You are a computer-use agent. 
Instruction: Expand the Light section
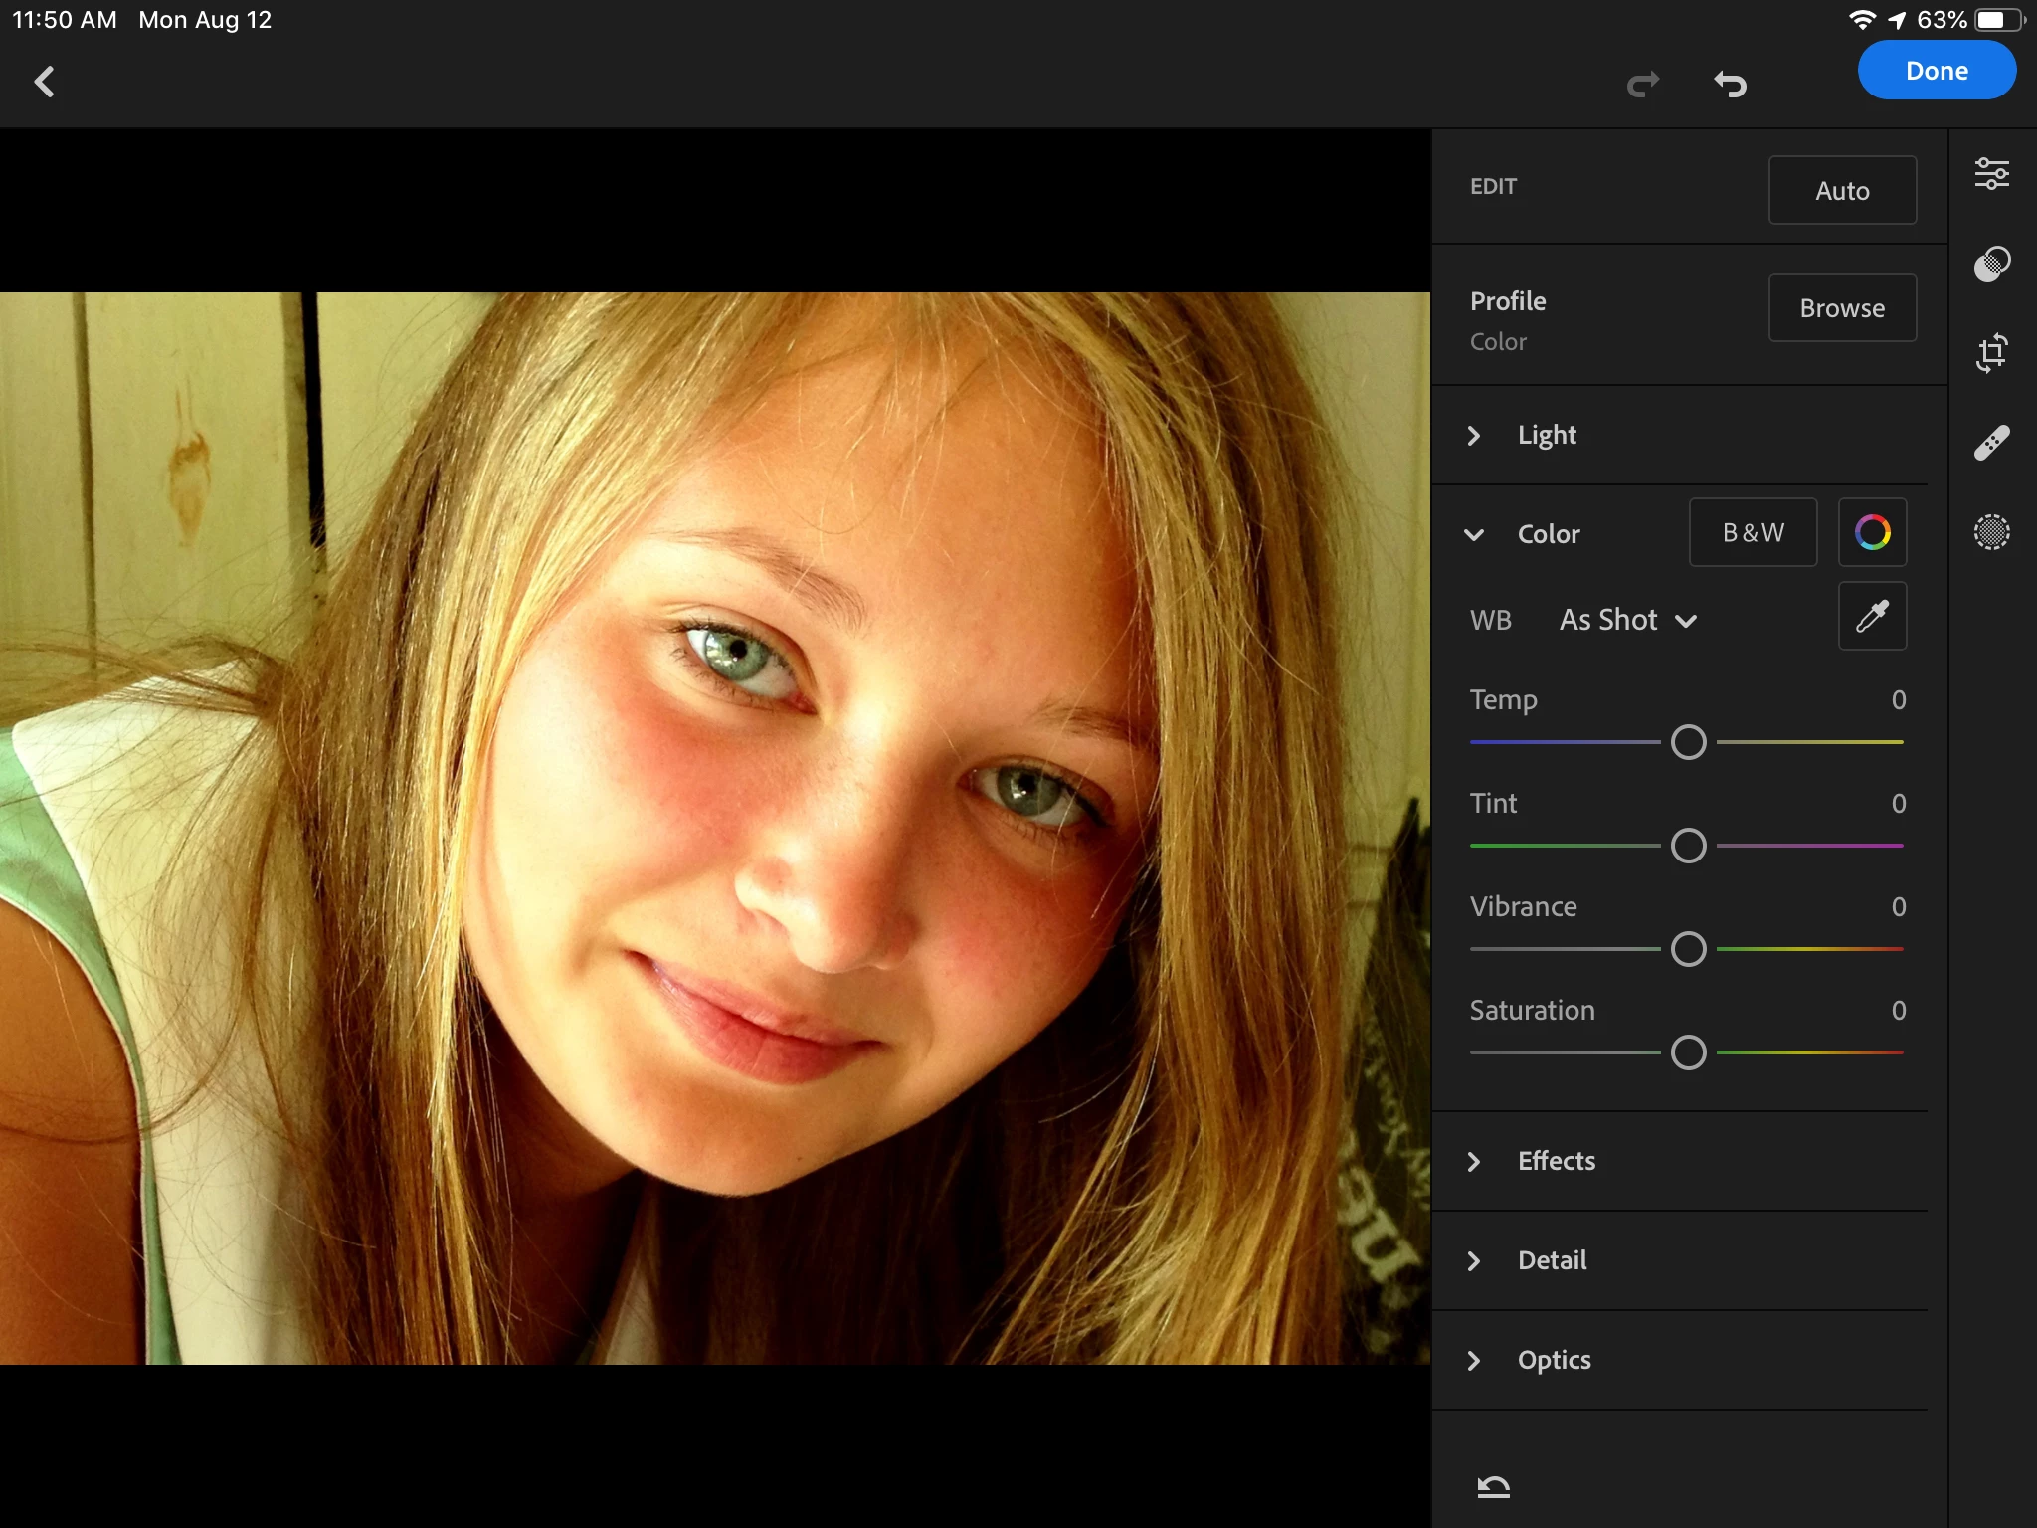(x=1547, y=435)
